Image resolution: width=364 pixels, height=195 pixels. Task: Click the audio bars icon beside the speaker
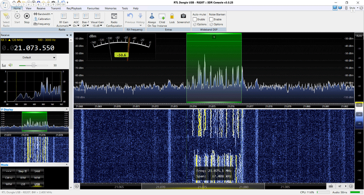click(4, 65)
